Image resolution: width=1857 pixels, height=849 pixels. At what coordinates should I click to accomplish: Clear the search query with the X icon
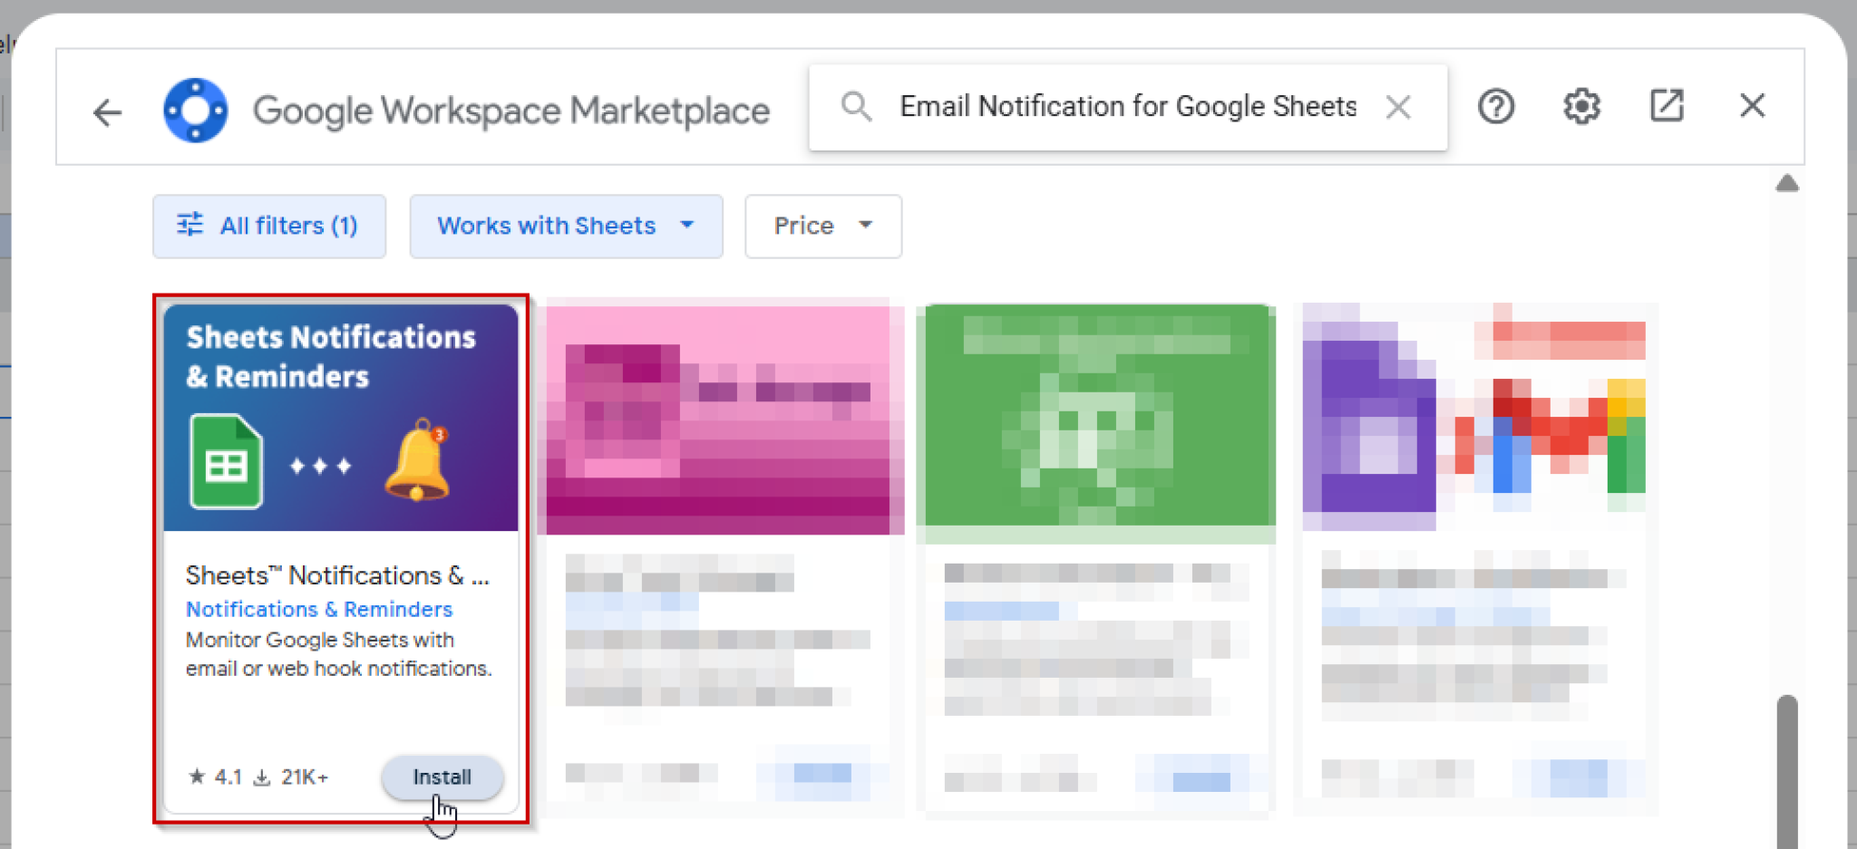pos(1398,106)
